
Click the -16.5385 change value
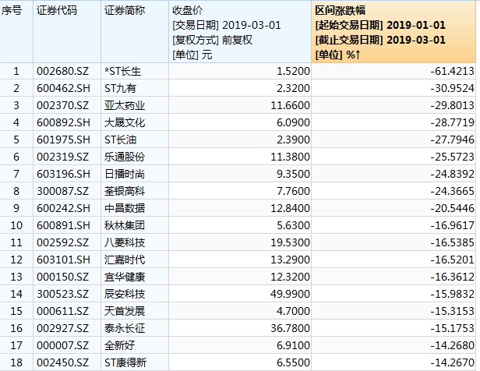point(394,242)
